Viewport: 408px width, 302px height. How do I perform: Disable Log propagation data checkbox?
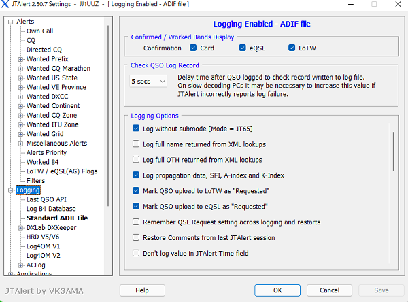(x=137, y=175)
